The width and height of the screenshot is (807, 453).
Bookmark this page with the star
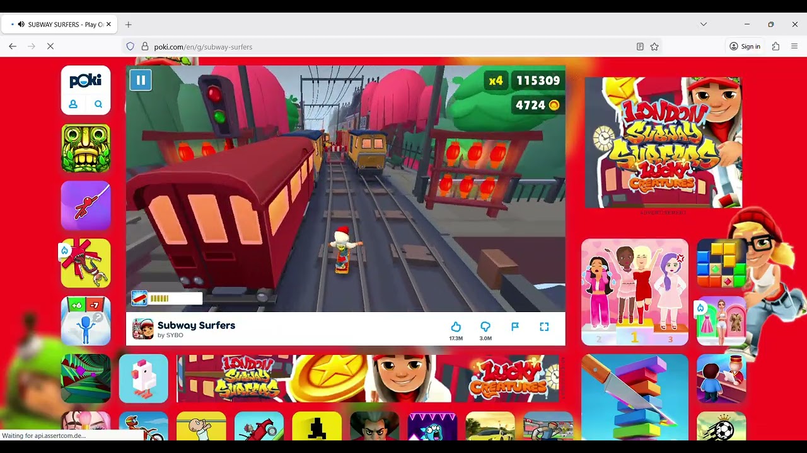(x=654, y=47)
